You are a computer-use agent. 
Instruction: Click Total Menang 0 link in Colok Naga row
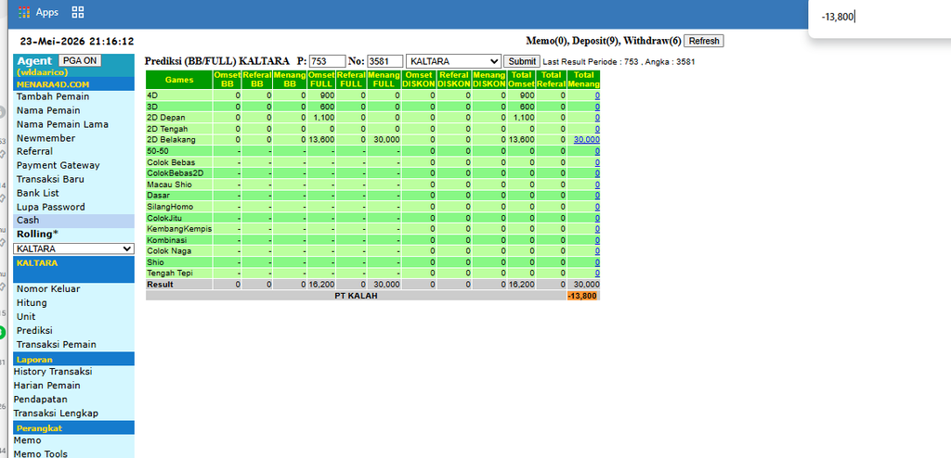click(x=597, y=251)
